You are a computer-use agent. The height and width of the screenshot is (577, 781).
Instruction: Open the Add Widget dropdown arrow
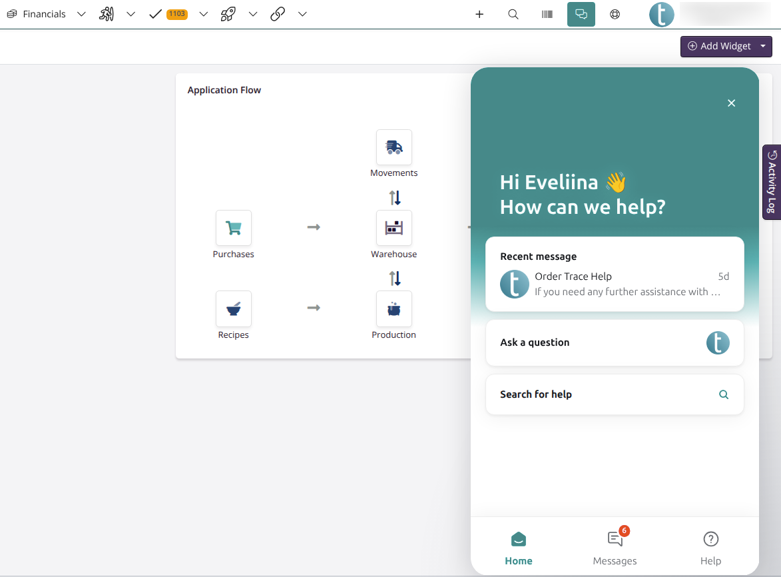coord(762,46)
